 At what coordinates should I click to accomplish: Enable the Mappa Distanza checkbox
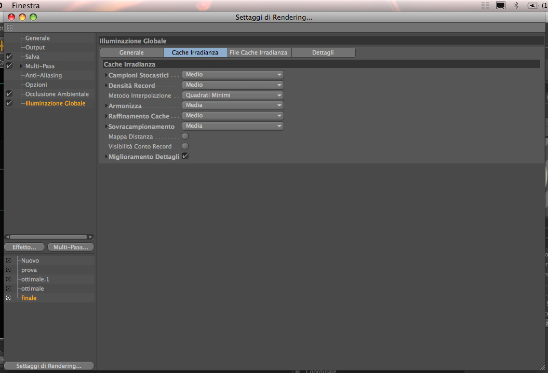pyautogui.click(x=185, y=136)
